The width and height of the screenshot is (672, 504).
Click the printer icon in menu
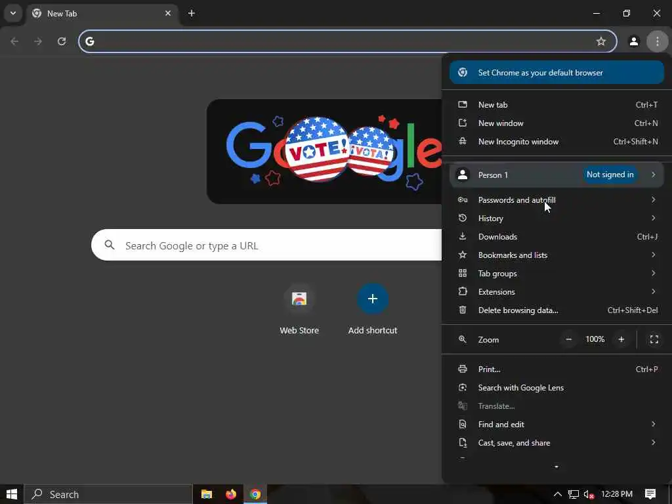tap(463, 369)
